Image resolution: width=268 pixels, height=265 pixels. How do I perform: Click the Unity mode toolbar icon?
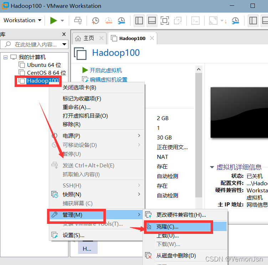click(x=178, y=21)
